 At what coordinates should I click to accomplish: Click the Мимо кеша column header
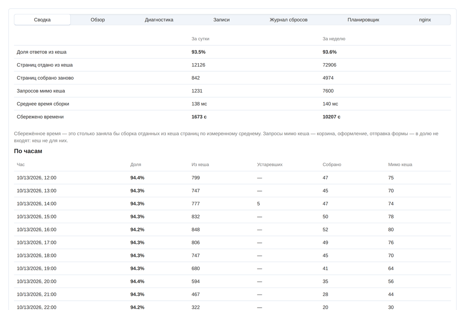[400, 165]
